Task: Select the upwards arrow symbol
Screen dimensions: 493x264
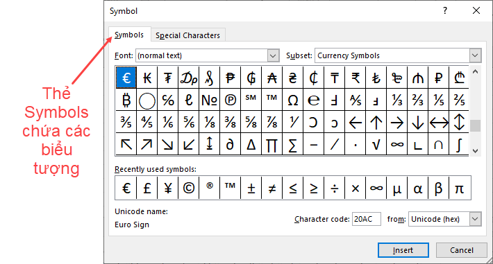Action: [376, 122]
